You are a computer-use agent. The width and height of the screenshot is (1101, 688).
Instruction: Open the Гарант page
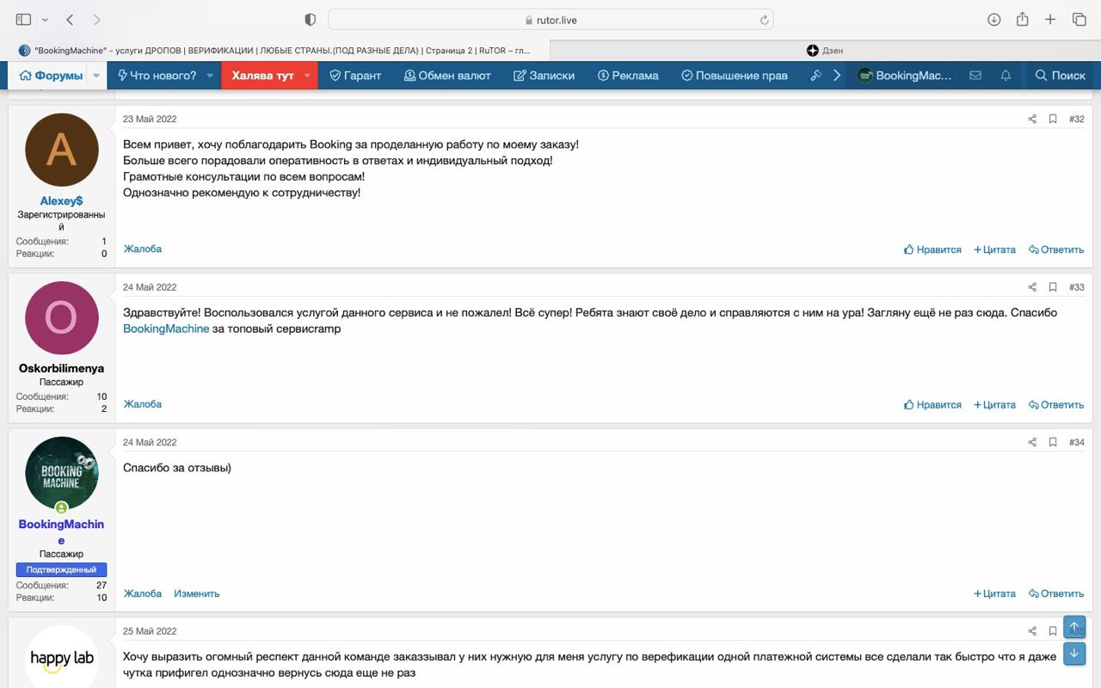point(355,76)
